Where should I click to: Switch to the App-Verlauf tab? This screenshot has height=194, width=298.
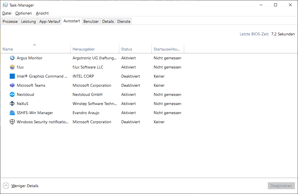point(50,21)
